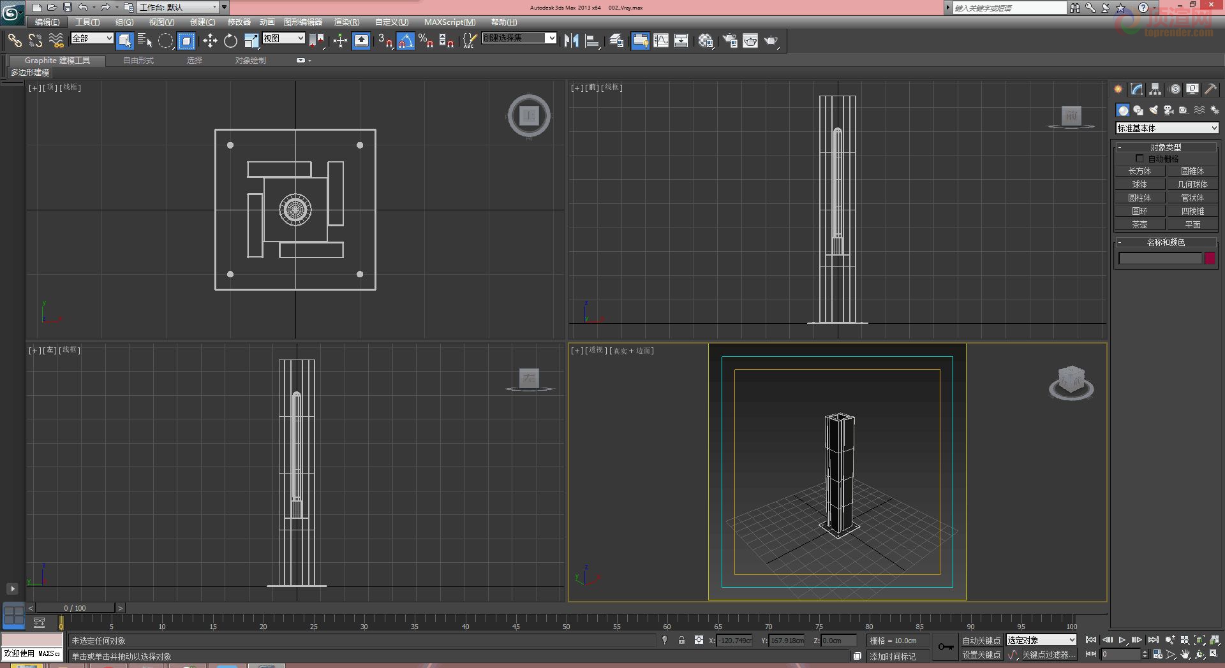The width and height of the screenshot is (1225, 668).
Task: Open the 工作台 workspace dropdown
Action: 179,7
